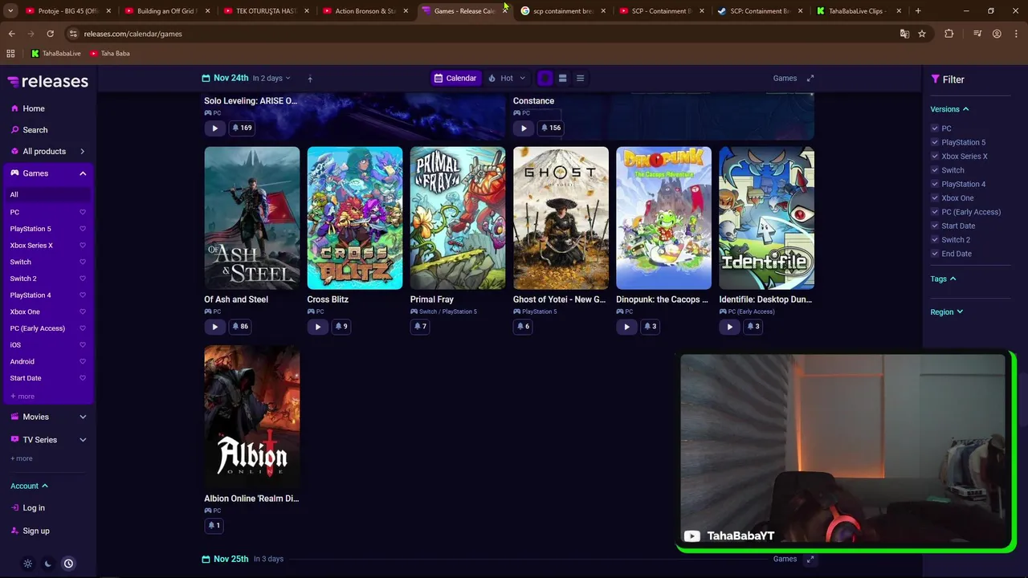The height and width of the screenshot is (578, 1028).
Task: Toggle the End Date filter checkbox
Action: (935, 254)
